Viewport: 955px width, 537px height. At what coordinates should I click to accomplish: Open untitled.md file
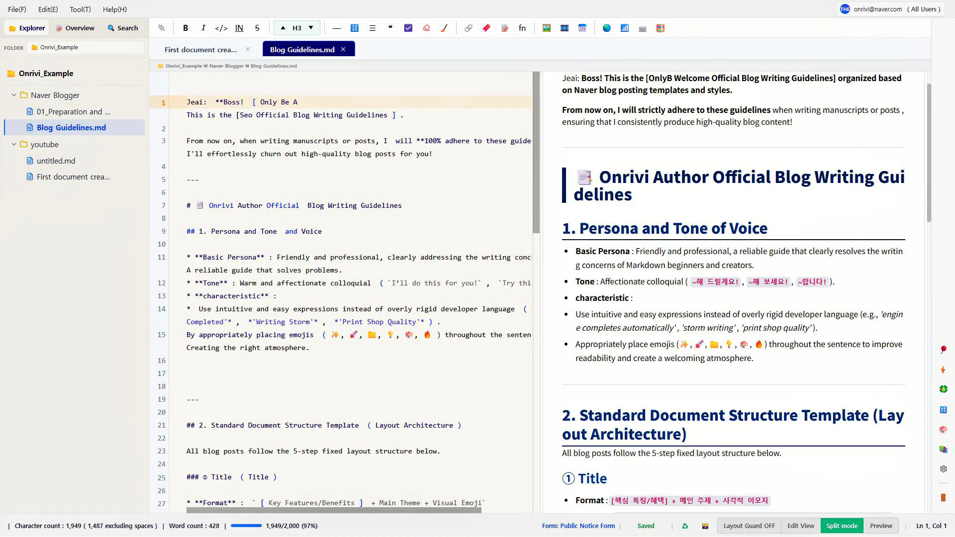(x=56, y=161)
